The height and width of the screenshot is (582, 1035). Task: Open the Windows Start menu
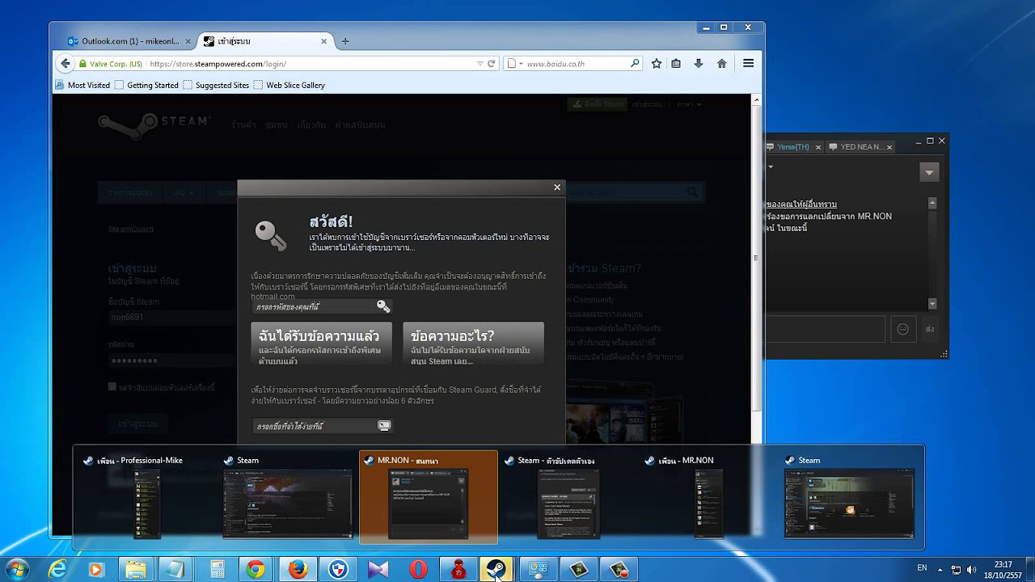pos(18,569)
